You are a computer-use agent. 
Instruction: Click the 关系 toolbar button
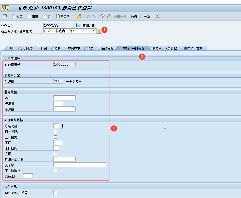[x=147, y=16]
